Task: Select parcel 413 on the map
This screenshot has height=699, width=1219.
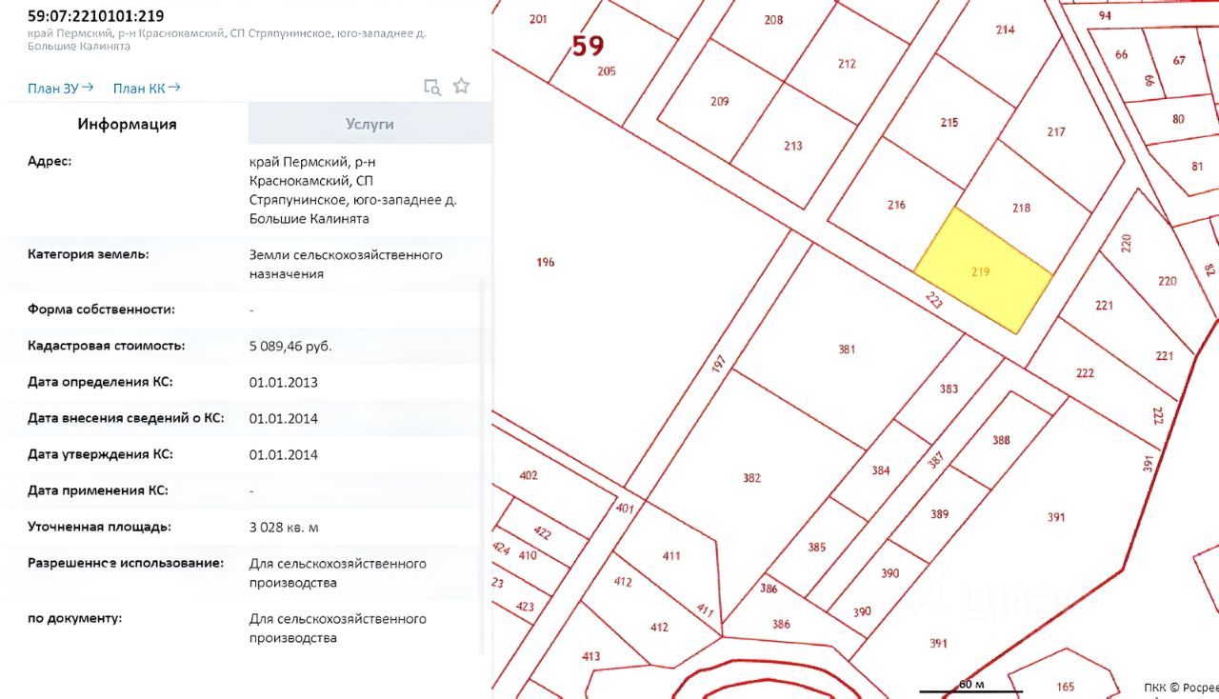Action: tap(590, 656)
